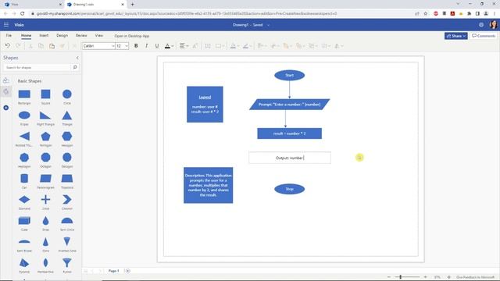Select the Pentagon shape
Image resolution: width=500 pixels, height=281 pixels.
pos(45,137)
